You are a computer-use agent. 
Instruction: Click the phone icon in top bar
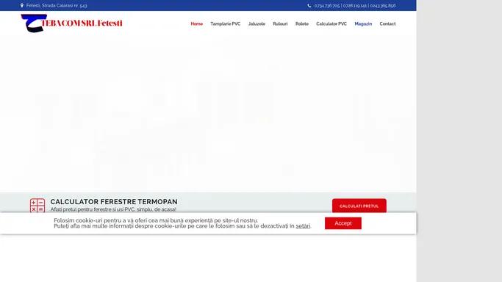(309, 5)
